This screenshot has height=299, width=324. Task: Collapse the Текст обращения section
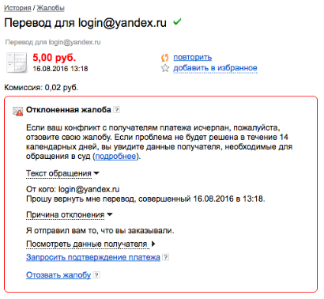62,173
